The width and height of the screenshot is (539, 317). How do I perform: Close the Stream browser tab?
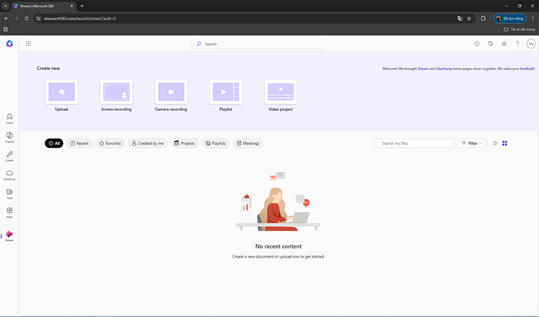(72, 6)
